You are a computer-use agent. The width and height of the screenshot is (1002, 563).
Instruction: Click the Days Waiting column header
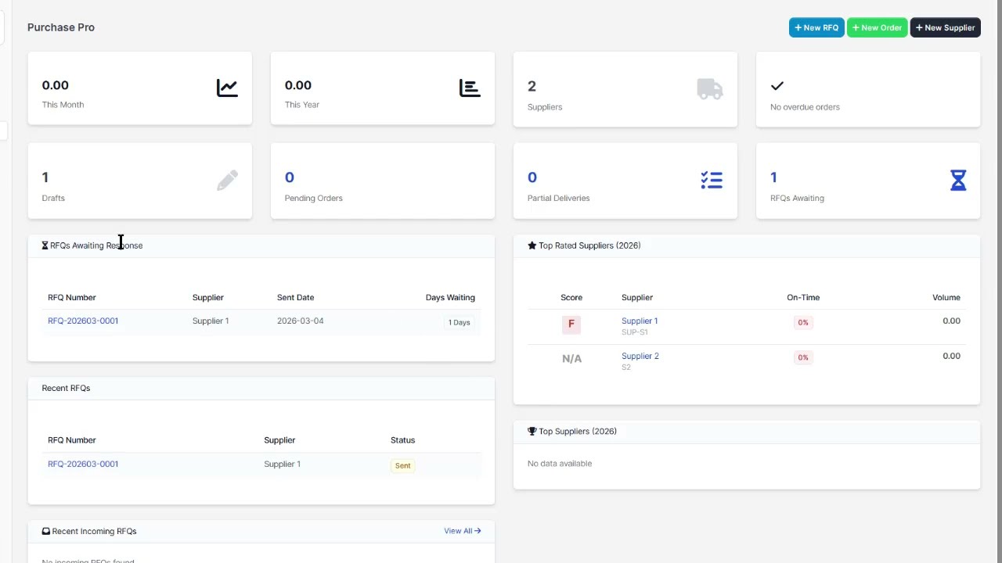[x=450, y=297]
